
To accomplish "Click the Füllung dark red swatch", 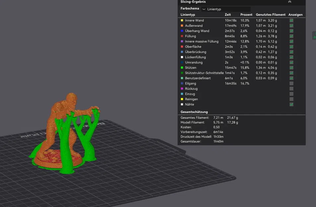I will click(182, 36).
